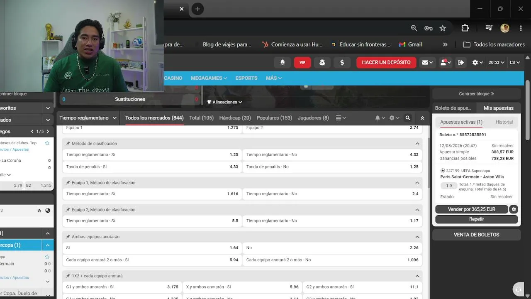Click the logout arrow icon
This screenshot has height=299, width=531.
(x=461, y=62)
